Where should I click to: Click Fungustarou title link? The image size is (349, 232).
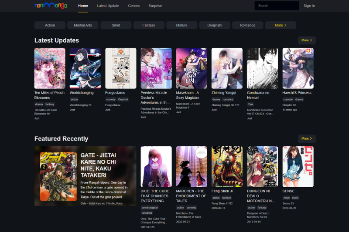coord(115,93)
